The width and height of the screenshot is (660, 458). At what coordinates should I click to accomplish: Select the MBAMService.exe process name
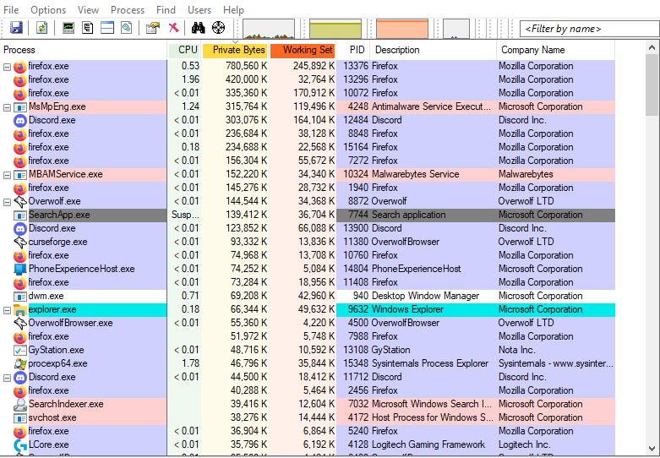66,175
